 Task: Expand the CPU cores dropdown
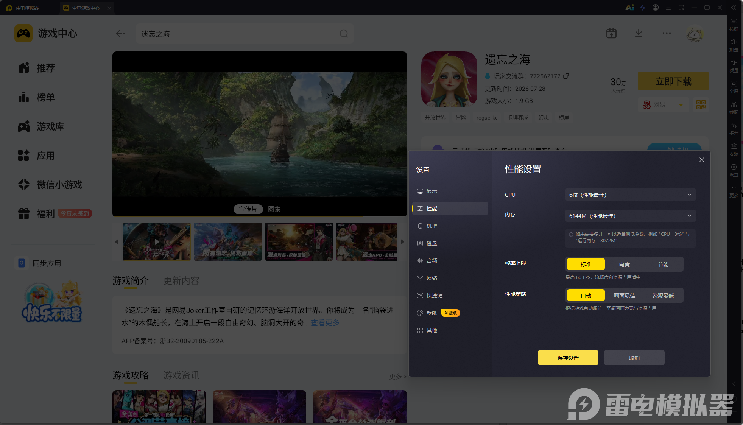tap(630, 195)
